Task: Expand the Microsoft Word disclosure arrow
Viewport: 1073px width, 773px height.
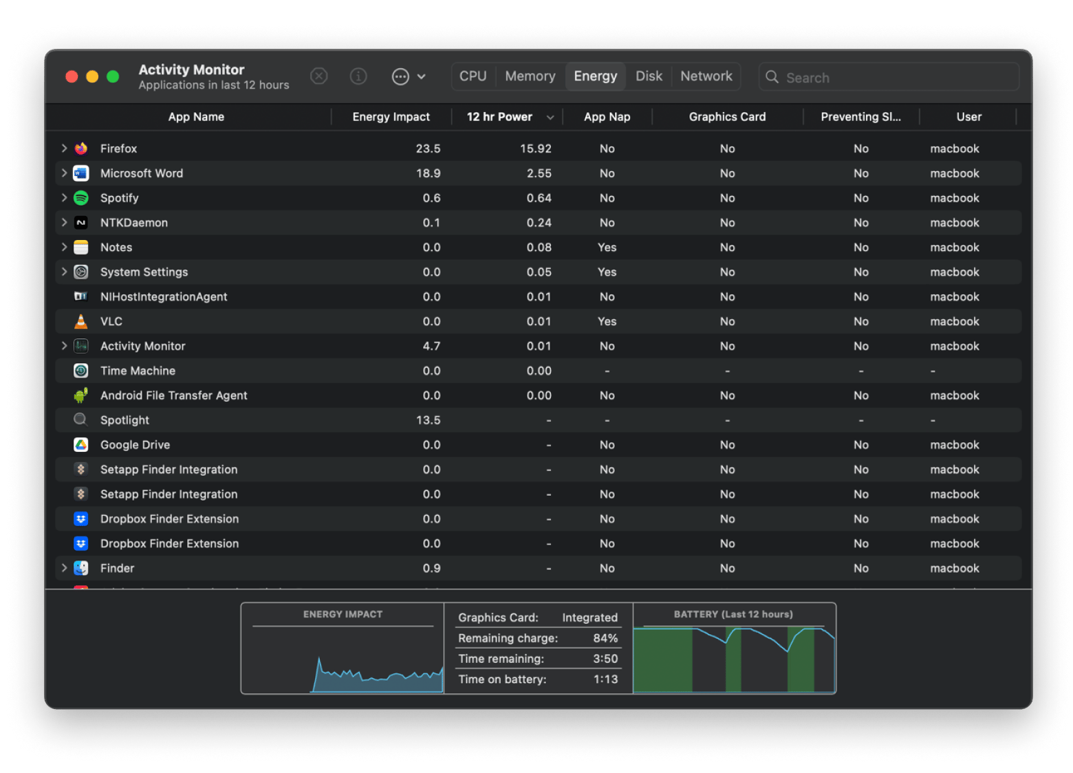Action: [x=64, y=173]
